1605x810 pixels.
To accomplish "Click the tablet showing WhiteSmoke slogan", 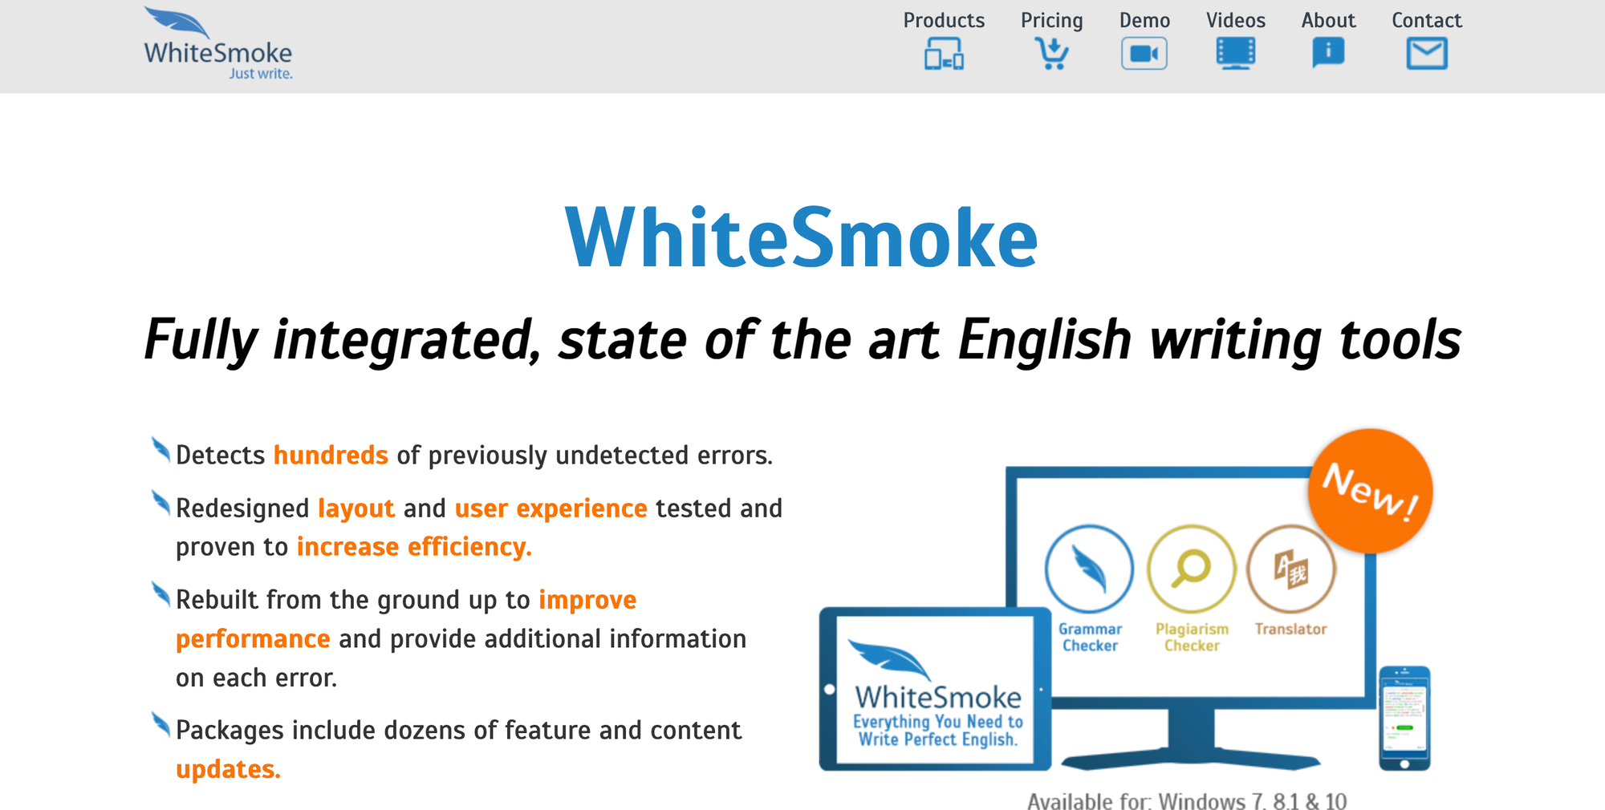I will (935, 689).
